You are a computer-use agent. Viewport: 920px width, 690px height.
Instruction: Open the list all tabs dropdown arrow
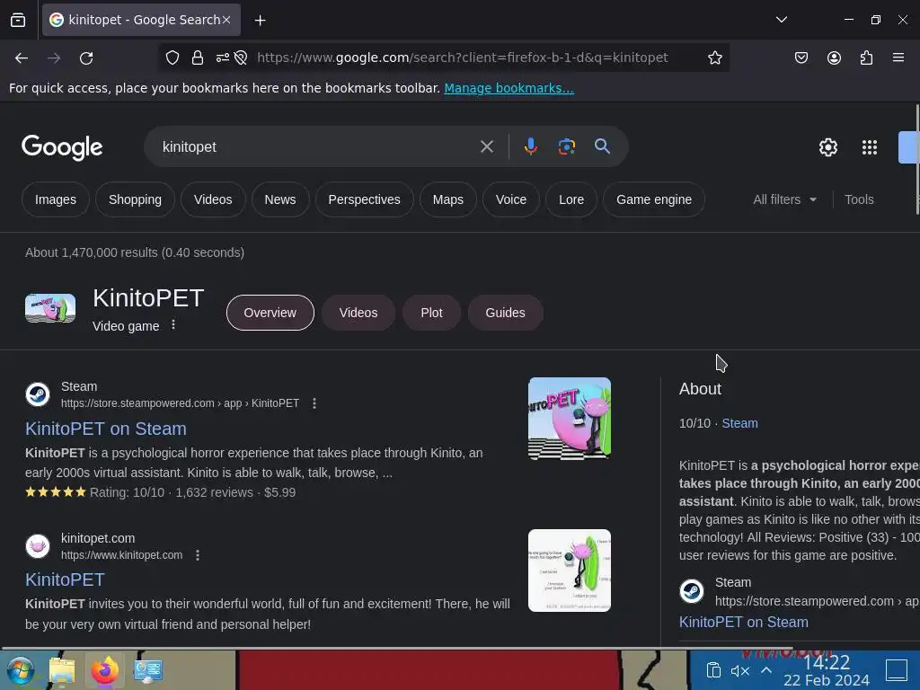point(781,20)
